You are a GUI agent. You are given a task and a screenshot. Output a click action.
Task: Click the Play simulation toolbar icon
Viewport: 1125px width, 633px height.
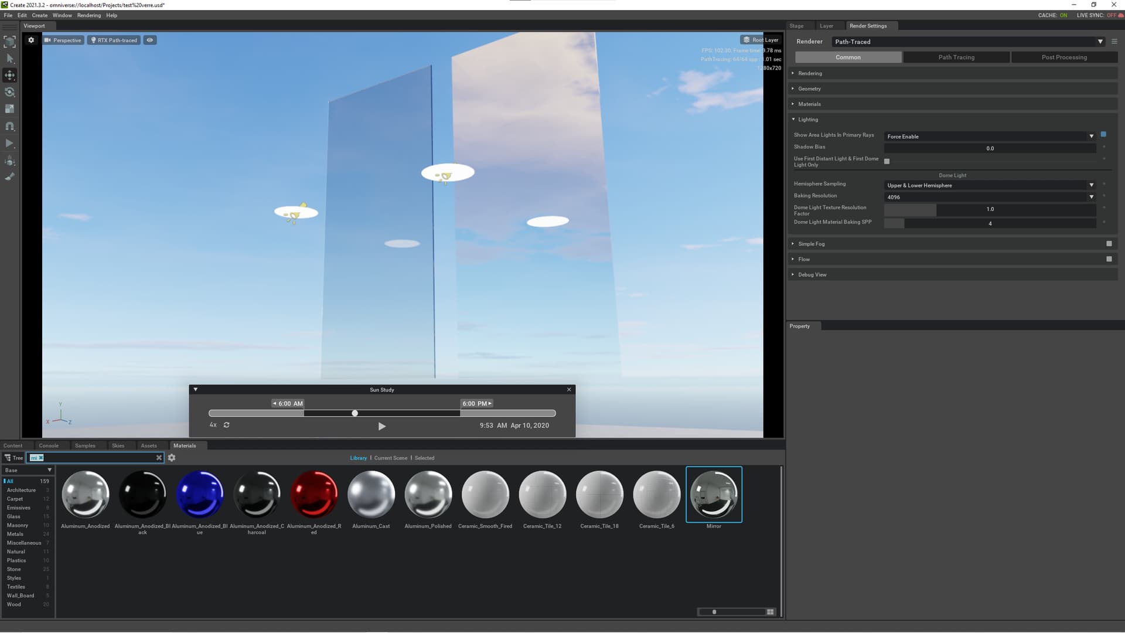[9, 143]
